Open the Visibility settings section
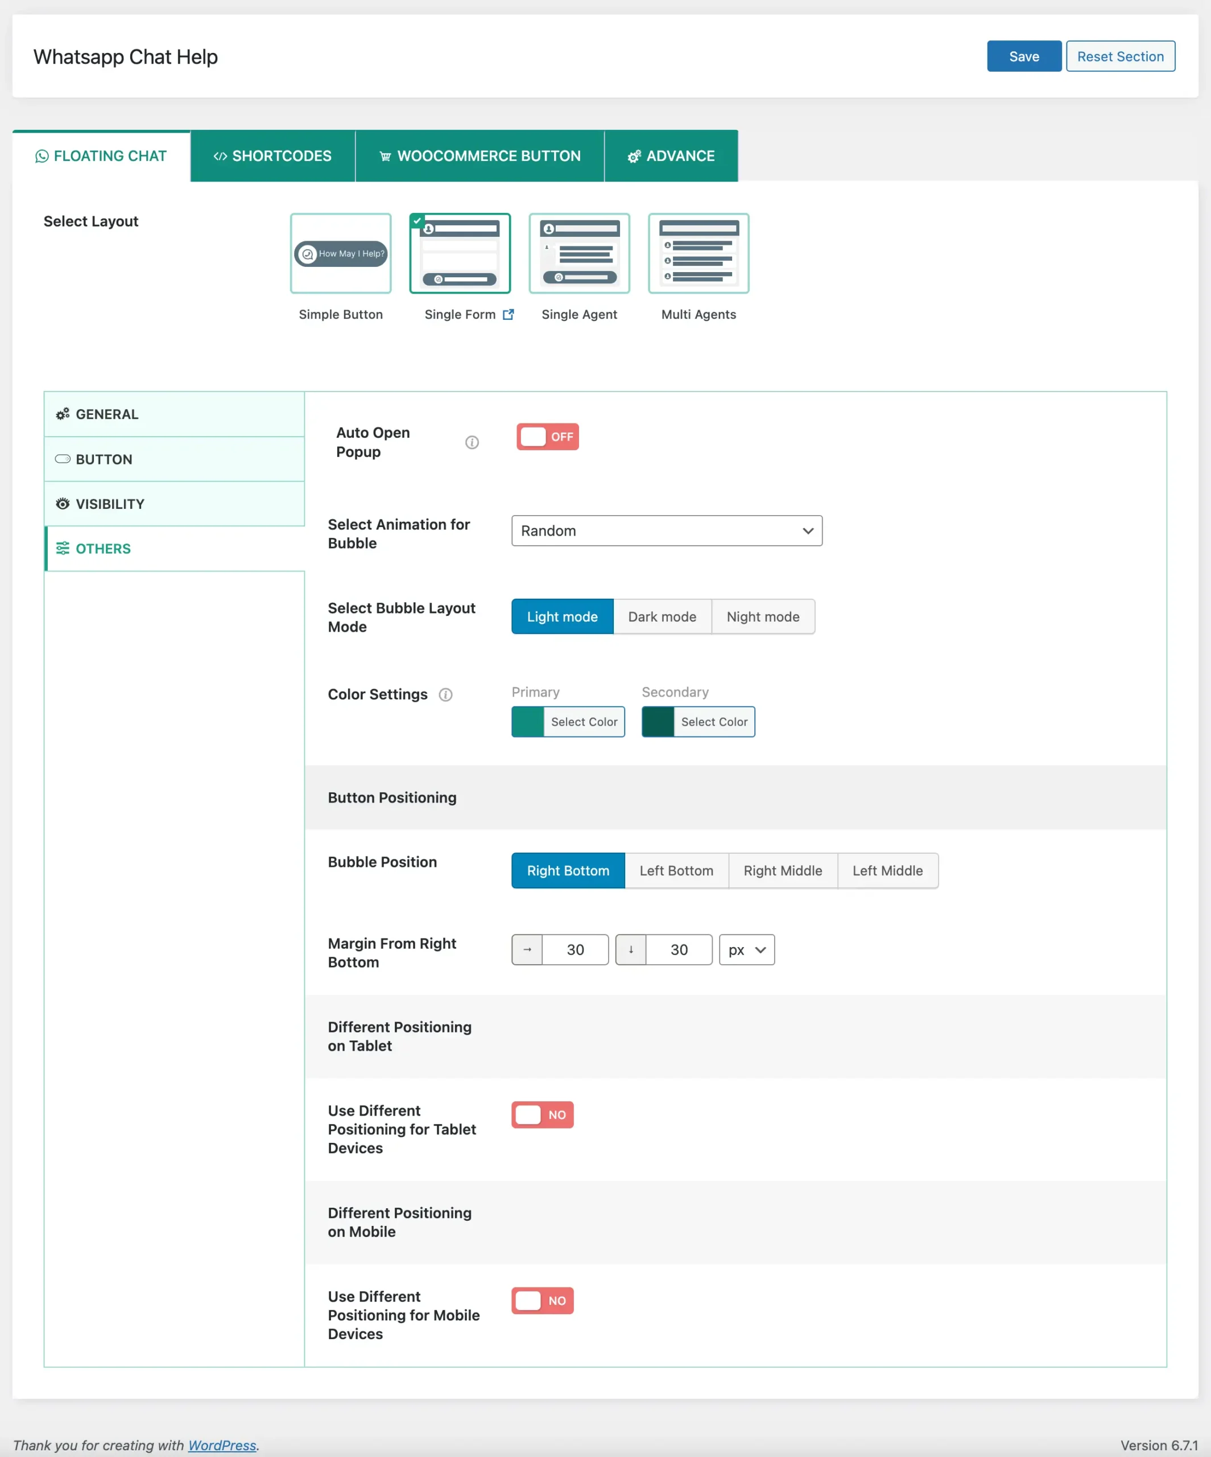 (x=174, y=504)
